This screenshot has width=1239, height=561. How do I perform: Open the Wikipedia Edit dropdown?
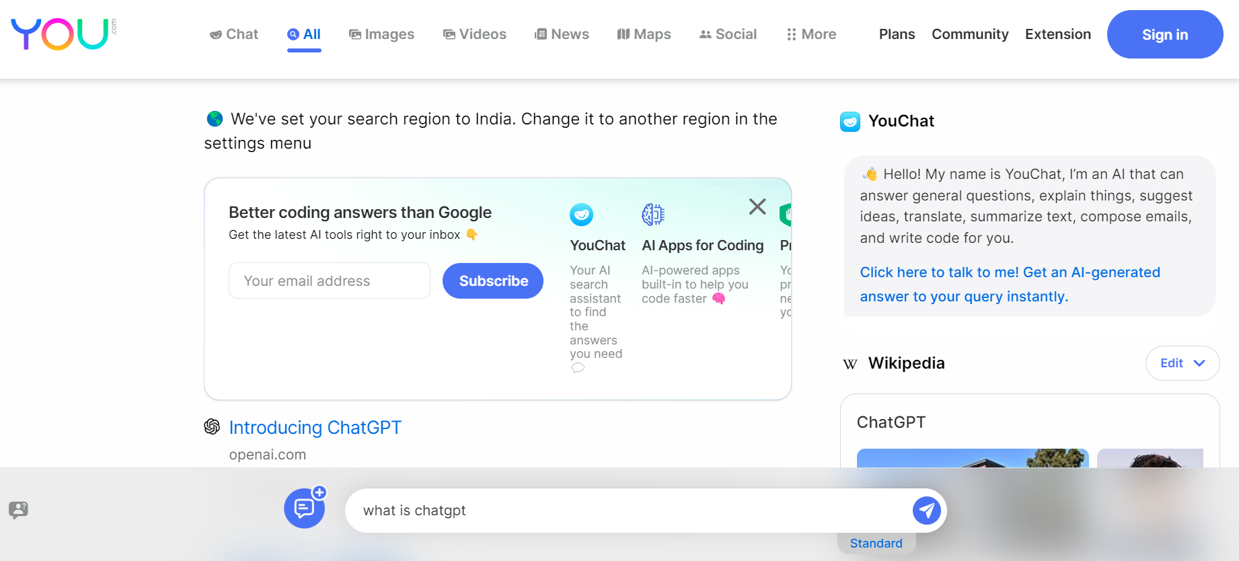pyautogui.click(x=1182, y=363)
